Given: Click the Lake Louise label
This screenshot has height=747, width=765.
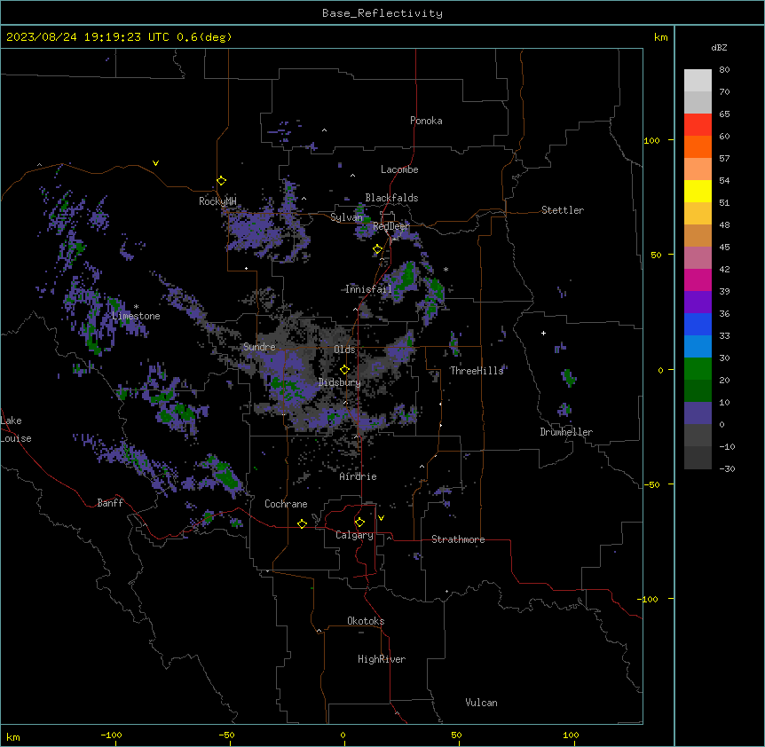Looking at the screenshot, I should [x=14, y=429].
